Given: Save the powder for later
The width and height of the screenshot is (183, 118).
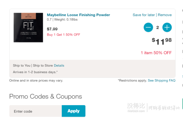Looking at the screenshot, I should [144, 15].
